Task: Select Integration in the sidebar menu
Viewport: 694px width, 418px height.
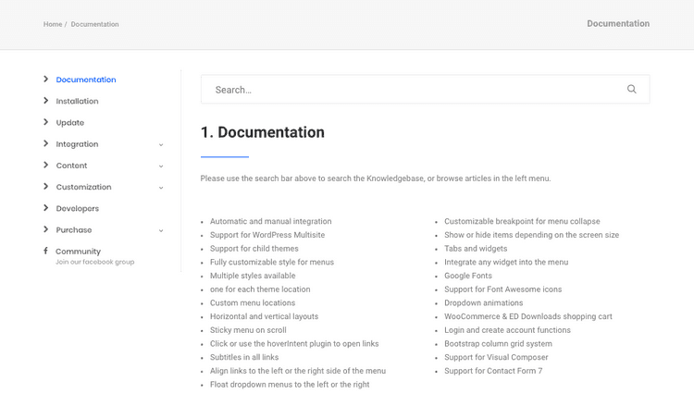Action: coord(77,144)
